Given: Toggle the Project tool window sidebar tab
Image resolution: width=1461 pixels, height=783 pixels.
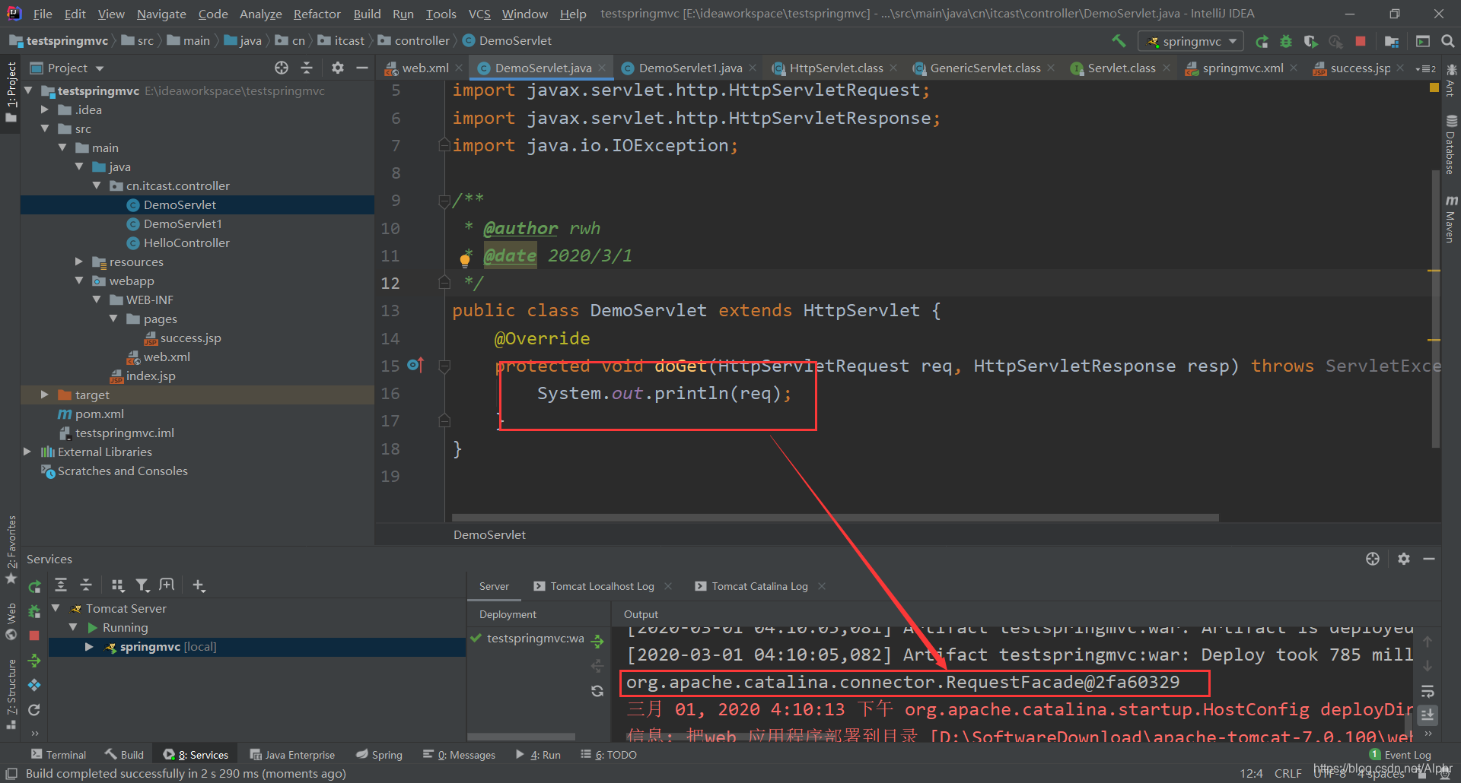Looking at the screenshot, I should click(x=11, y=93).
